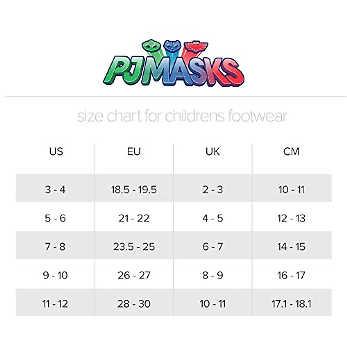
Task: Click UK size 8 - 9 cell
Action: [213, 275]
